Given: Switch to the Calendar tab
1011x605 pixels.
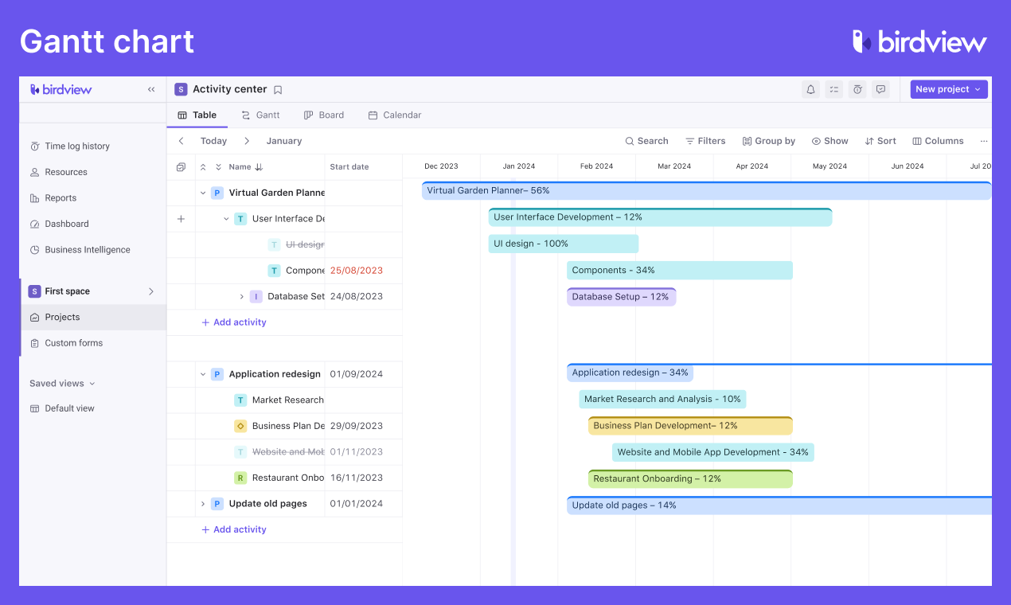Looking at the screenshot, I should 394,115.
